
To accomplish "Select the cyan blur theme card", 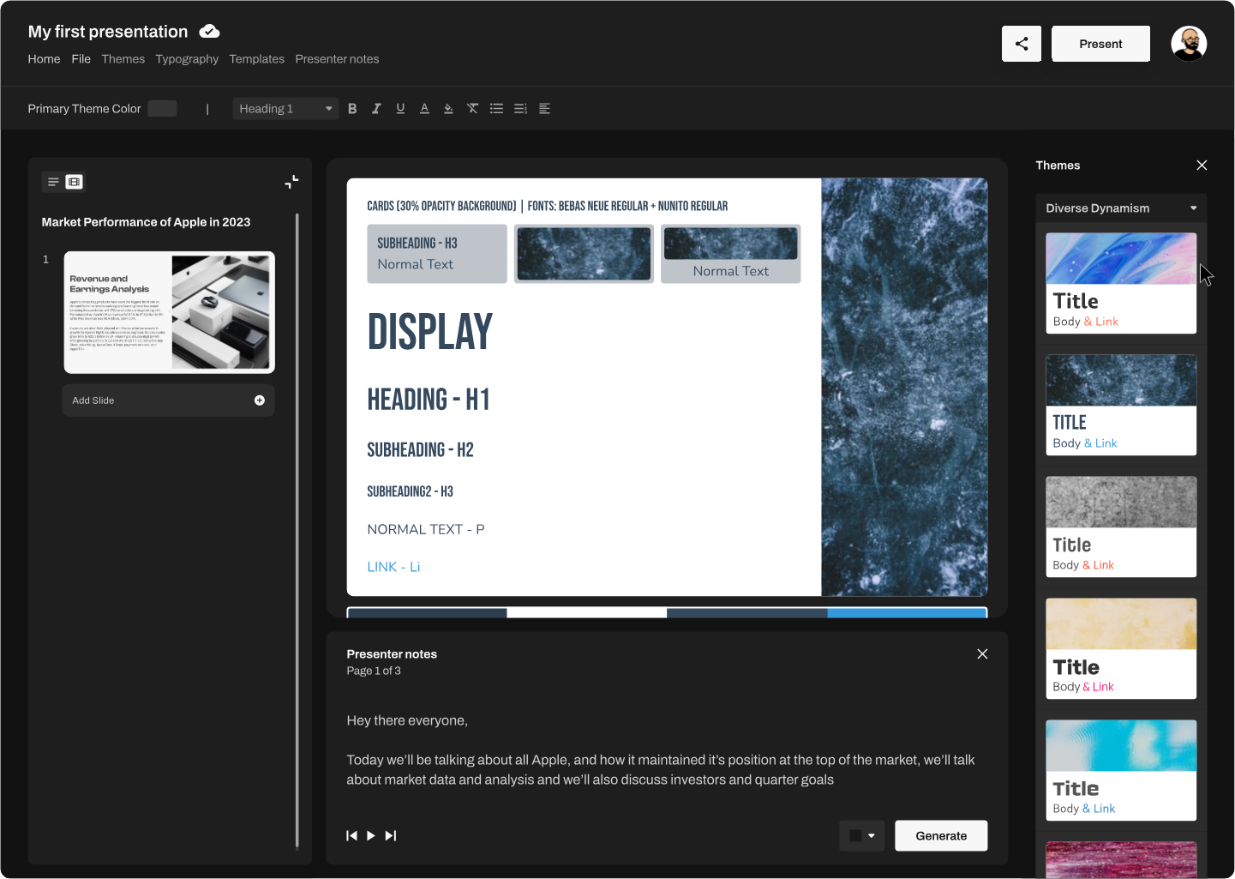I will click(x=1121, y=770).
